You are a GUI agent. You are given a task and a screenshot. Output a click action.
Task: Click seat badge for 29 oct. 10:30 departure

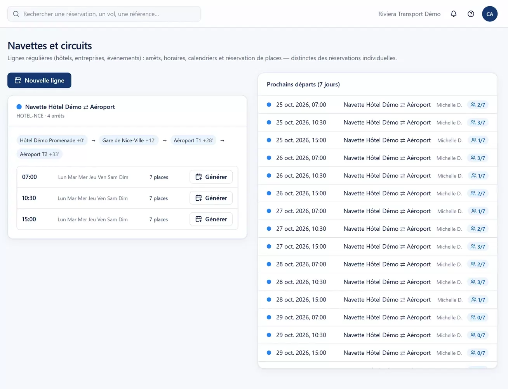pyautogui.click(x=478, y=335)
